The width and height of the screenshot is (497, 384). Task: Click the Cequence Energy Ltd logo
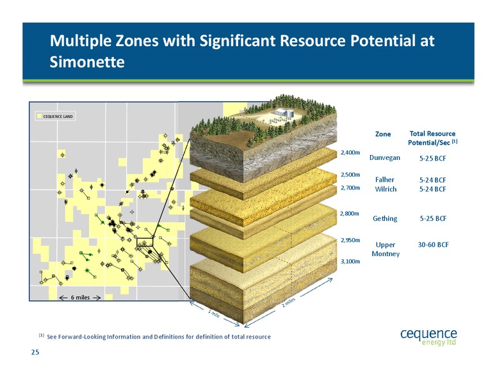tap(428, 337)
